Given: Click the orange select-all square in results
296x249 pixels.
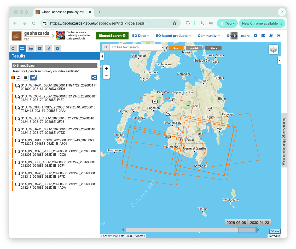Looking at the screenshot, I should click(13, 78).
